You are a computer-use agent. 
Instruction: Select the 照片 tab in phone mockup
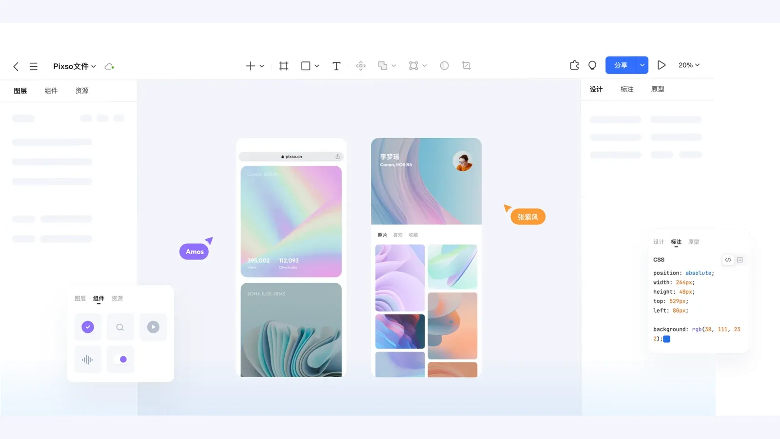coord(382,235)
